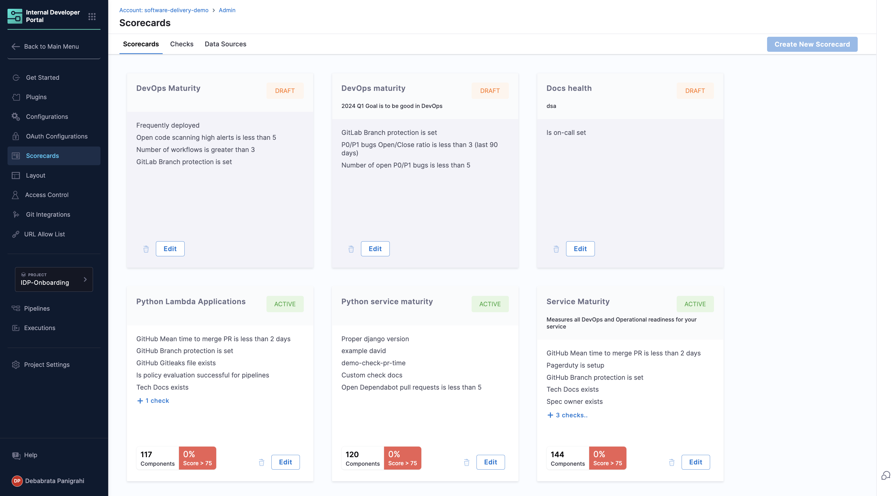Expand the IDP-Onboarding project selector

pos(54,279)
